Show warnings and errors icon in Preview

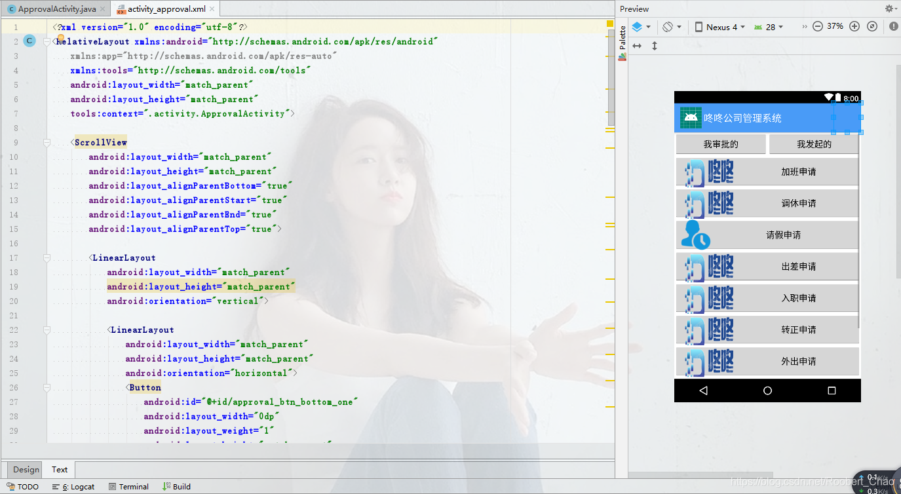point(894,27)
